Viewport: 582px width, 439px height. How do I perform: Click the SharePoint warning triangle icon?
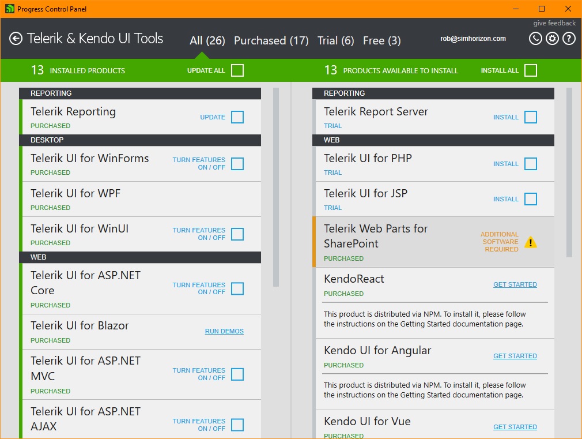pos(530,242)
